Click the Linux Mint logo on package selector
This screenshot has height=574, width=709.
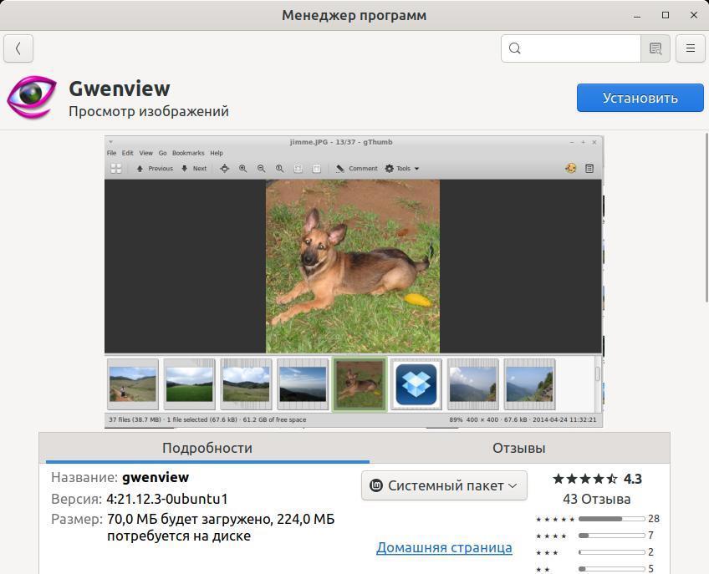point(376,485)
